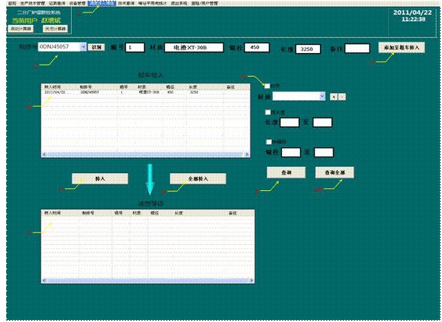Tick the 按长度 filter checkbox
Screen dimensions: 442x322
coord(268,111)
